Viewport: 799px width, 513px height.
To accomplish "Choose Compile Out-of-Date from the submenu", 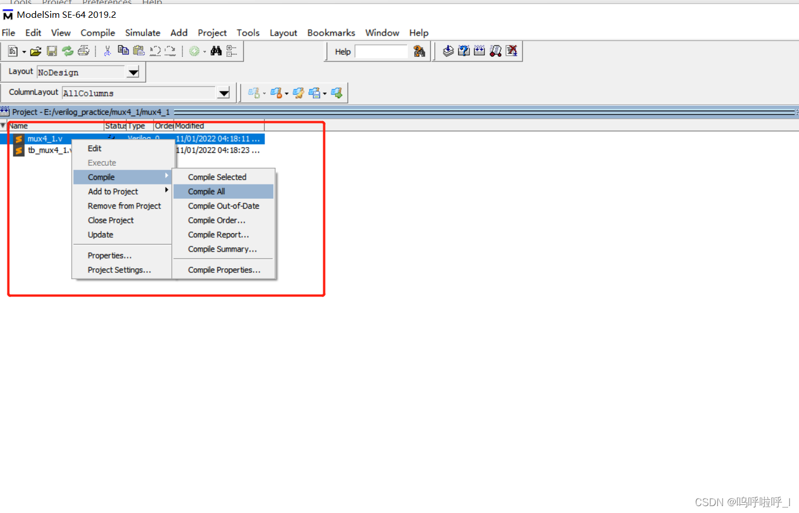I will click(x=223, y=206).
